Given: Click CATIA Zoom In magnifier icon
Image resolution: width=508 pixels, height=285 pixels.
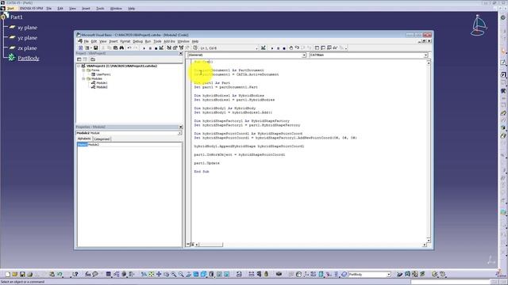Looking at the screenshot, I should pyautogui.click(x=174, y=275).
